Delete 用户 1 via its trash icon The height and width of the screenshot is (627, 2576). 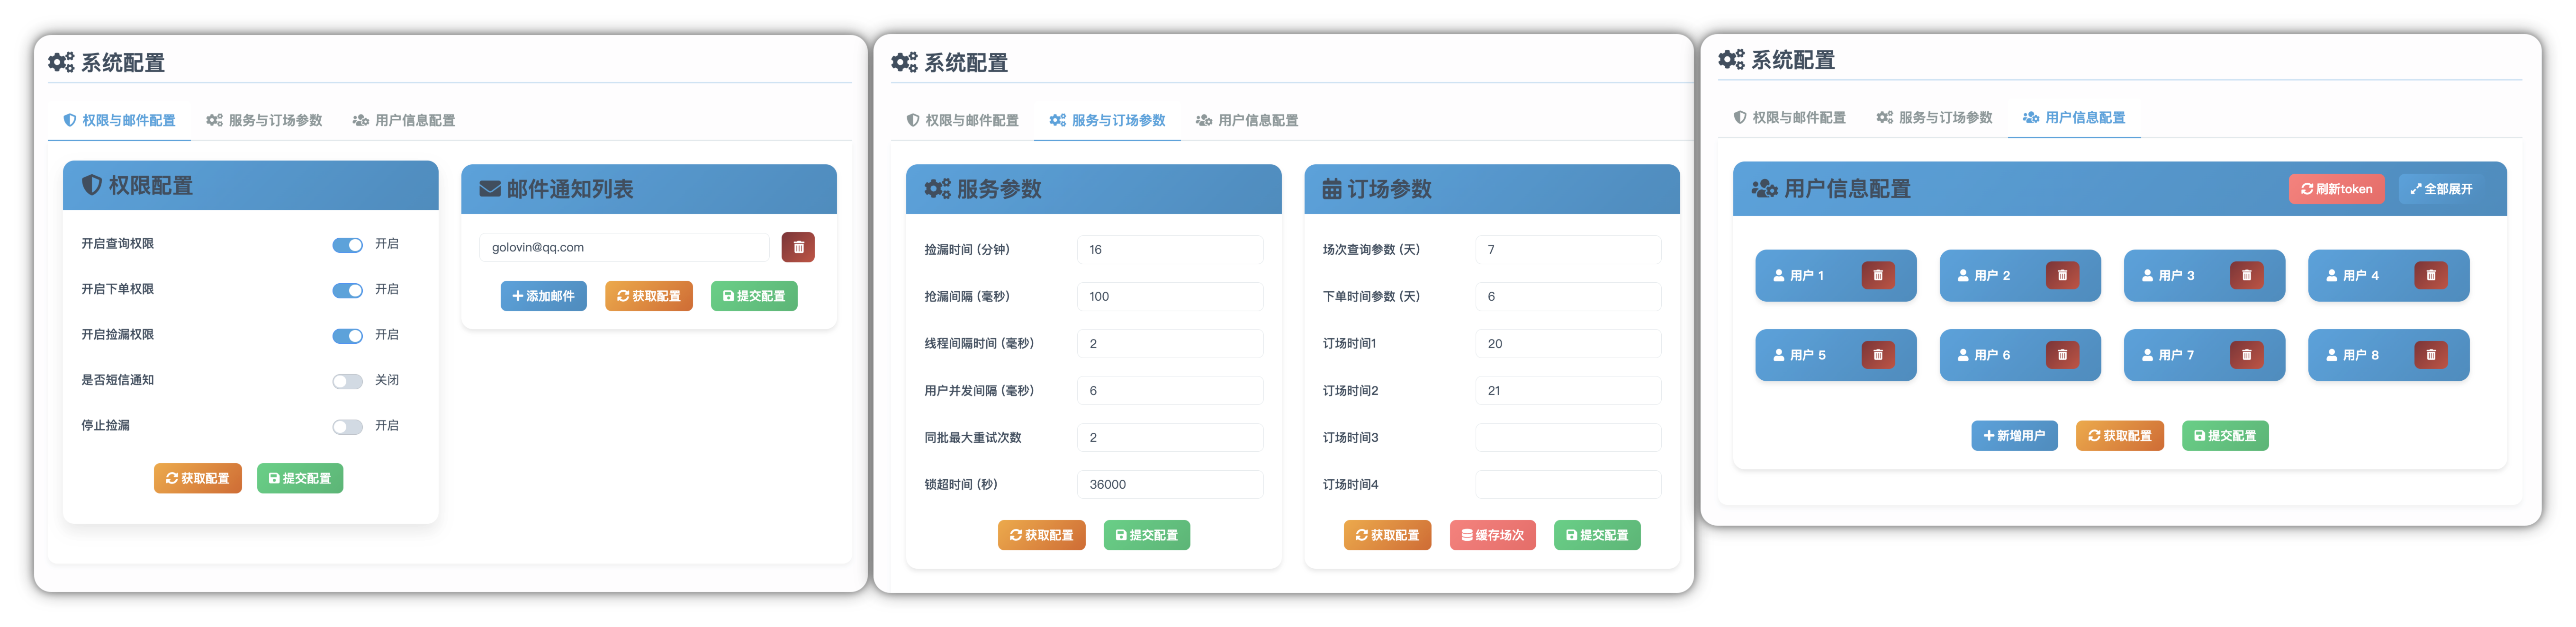pyautogui.click(x=1878, y=275)
